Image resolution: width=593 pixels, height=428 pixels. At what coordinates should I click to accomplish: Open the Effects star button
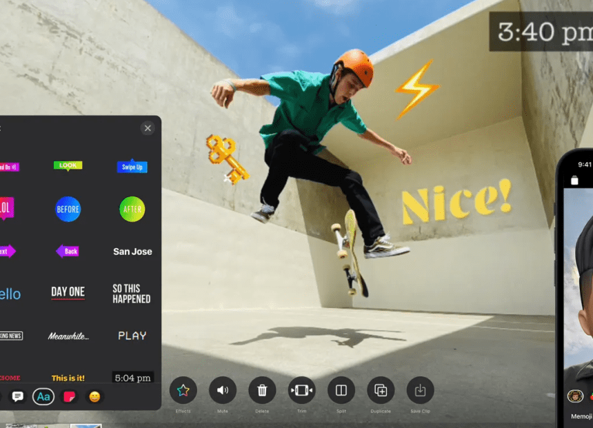[x=183, y=390]
